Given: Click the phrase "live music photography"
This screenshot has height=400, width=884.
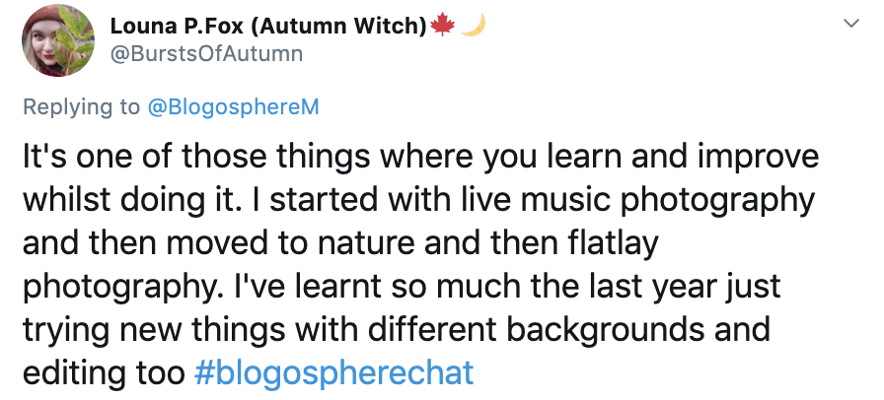Looking at the screenshot, I should (x=619, y=200).
